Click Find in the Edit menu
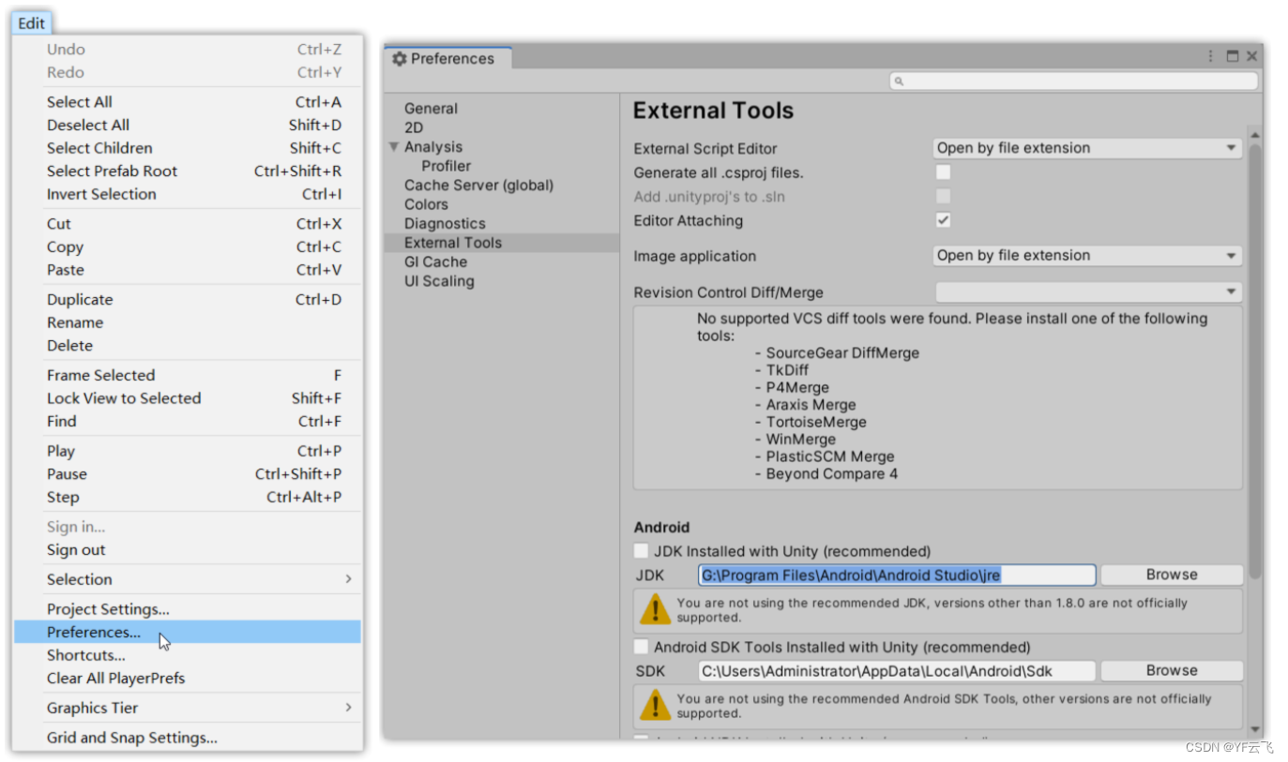1288x762 pixels. pos(188,421)
